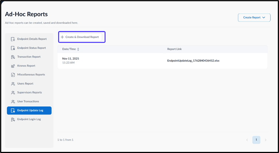The image size is (279, 153).
Task: Open Users Report section
Action: (29, 83)
